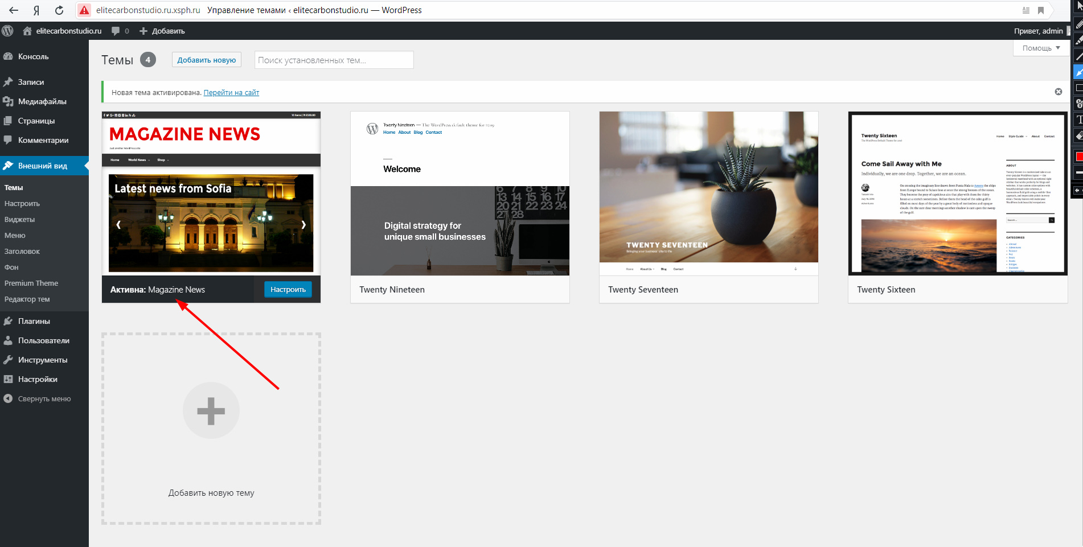
Task: Reload the page with browser refresh icon
Action: [59, 10]
